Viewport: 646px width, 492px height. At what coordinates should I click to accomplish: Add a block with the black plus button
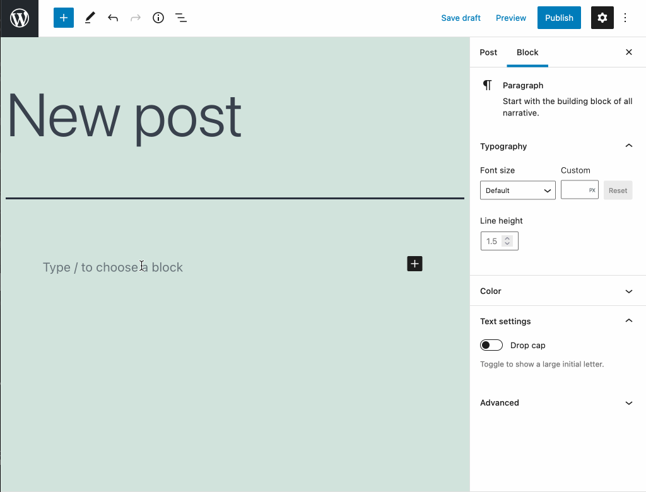tap(414, 264)
